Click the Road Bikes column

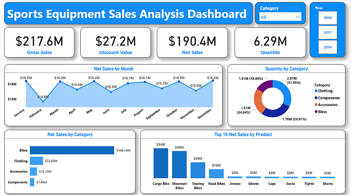tap(216, 174)
